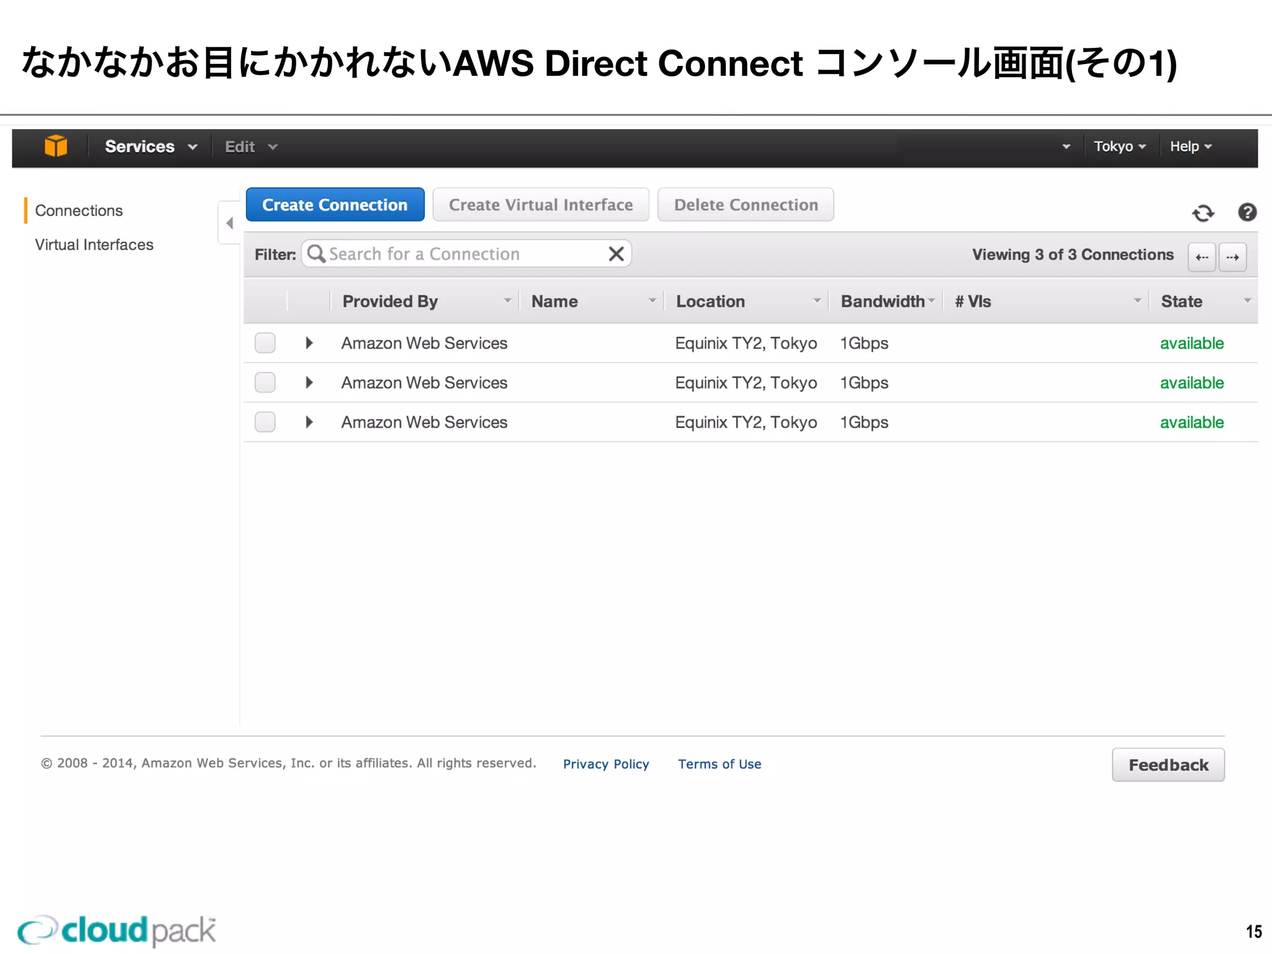Collapse the left navigation sidebar

(x=229, y=223)
